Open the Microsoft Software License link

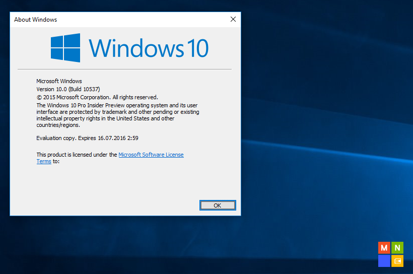(151, 155)
